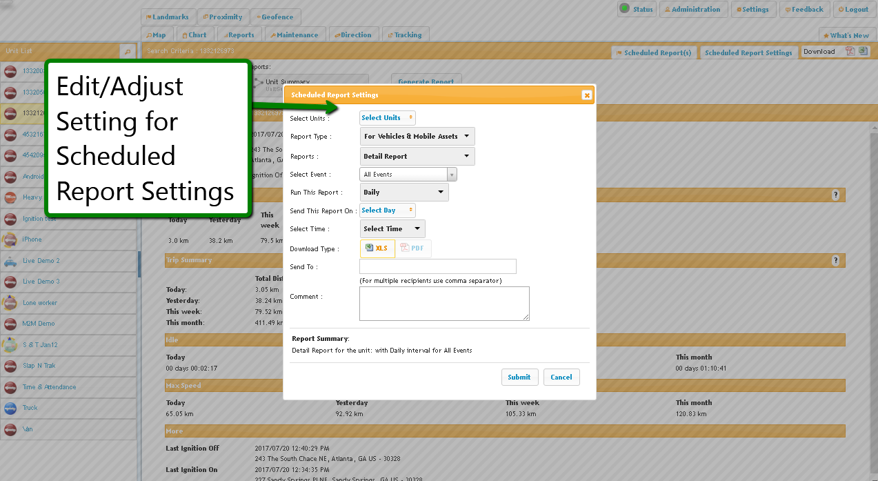
Task: Select the Live Demo 2 car icon
Action: click(x=10, y=261)
